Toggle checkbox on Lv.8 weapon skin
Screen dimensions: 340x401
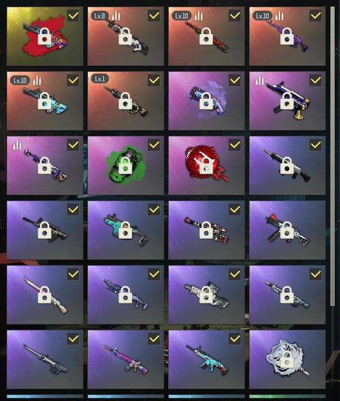tap(154, 16)
